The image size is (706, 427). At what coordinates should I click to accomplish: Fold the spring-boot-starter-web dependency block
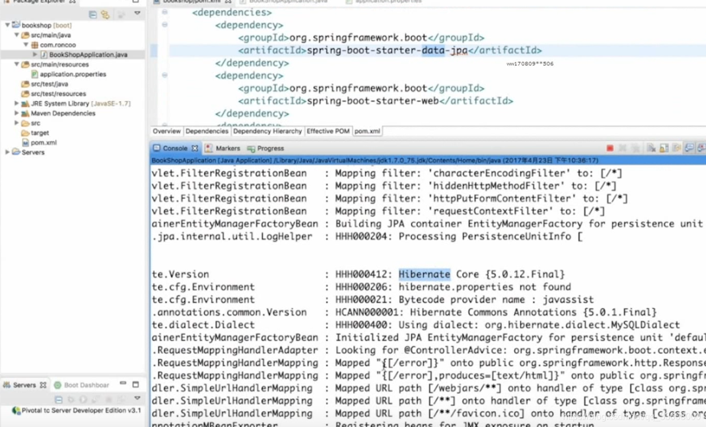pos(164,75)
